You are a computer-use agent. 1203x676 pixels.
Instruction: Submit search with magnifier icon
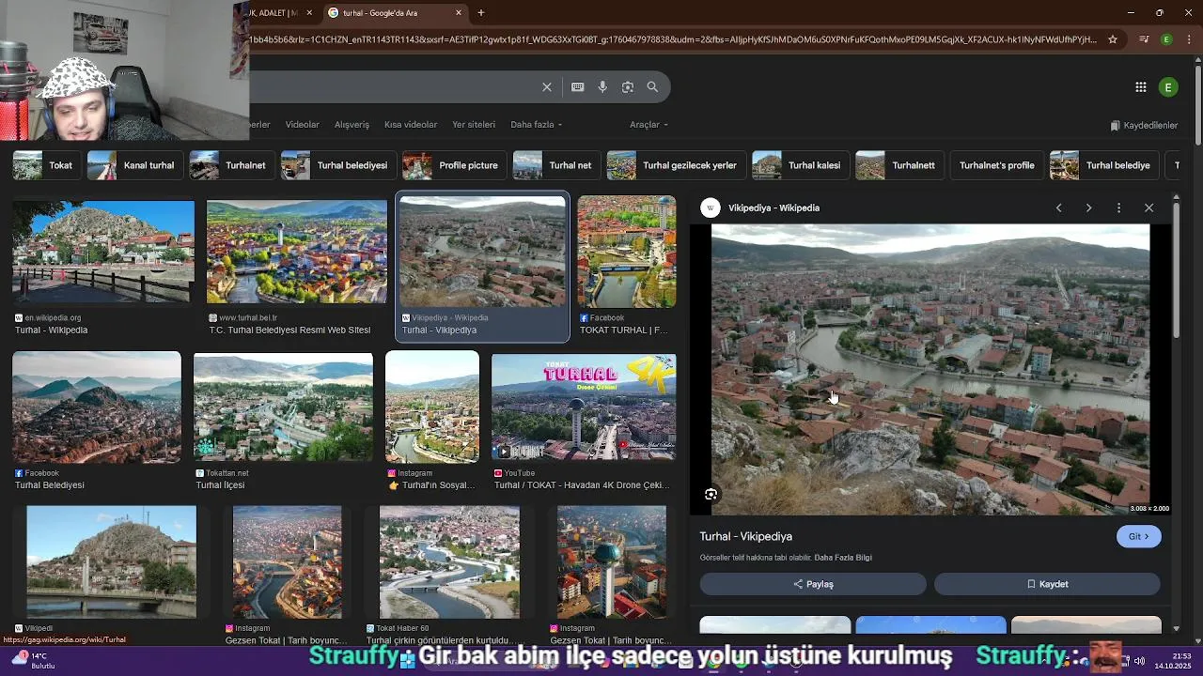coord(652,87)
